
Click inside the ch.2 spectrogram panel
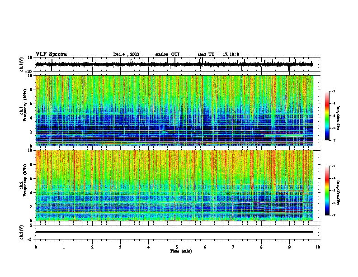[x=174, y=186]
